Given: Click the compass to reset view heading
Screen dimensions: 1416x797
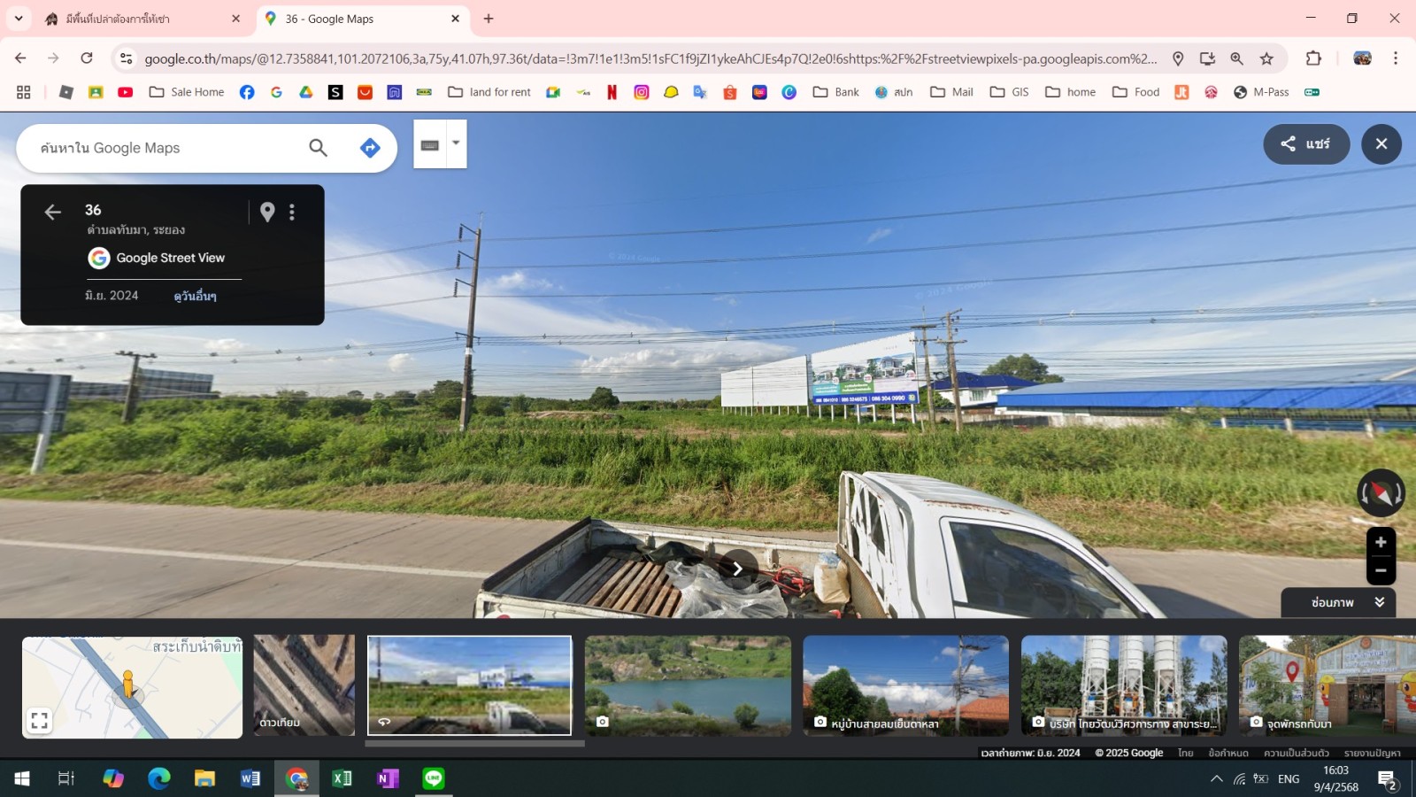Looking at the screenshot, I should tap(1381, 493).
